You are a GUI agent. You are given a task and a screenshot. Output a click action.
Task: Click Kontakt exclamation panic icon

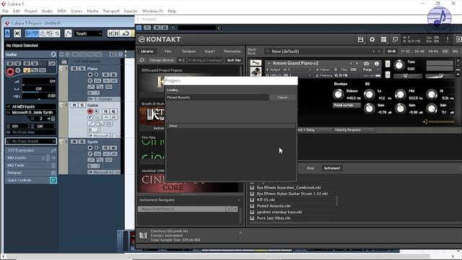448,40
